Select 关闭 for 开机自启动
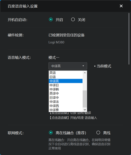The height and width of the screenshot is (155, 131). [x=73, y=19]
